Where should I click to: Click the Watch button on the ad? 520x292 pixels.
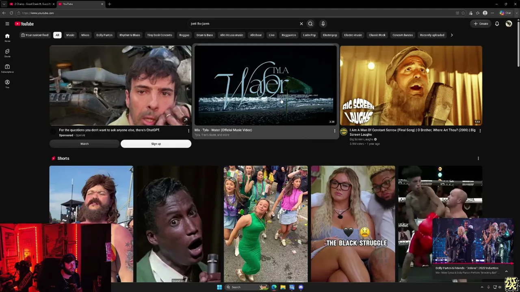tap(84, 144)
